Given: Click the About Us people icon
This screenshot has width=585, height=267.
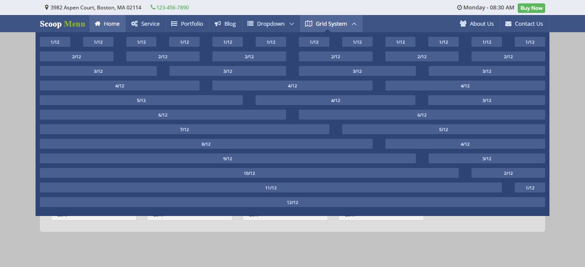Looking at the screenshot, I should (463, 24).
